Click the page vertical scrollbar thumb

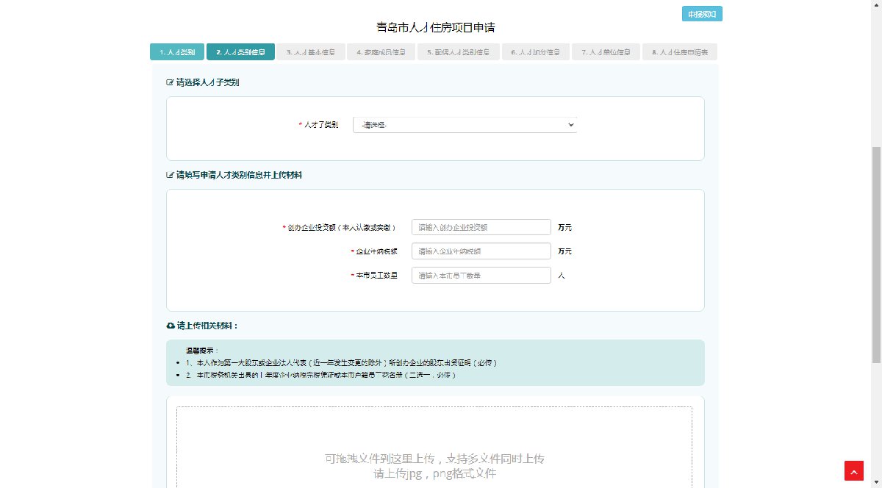876,254
